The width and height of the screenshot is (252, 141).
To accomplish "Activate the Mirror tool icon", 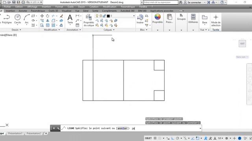I will (x=48, y=21).
